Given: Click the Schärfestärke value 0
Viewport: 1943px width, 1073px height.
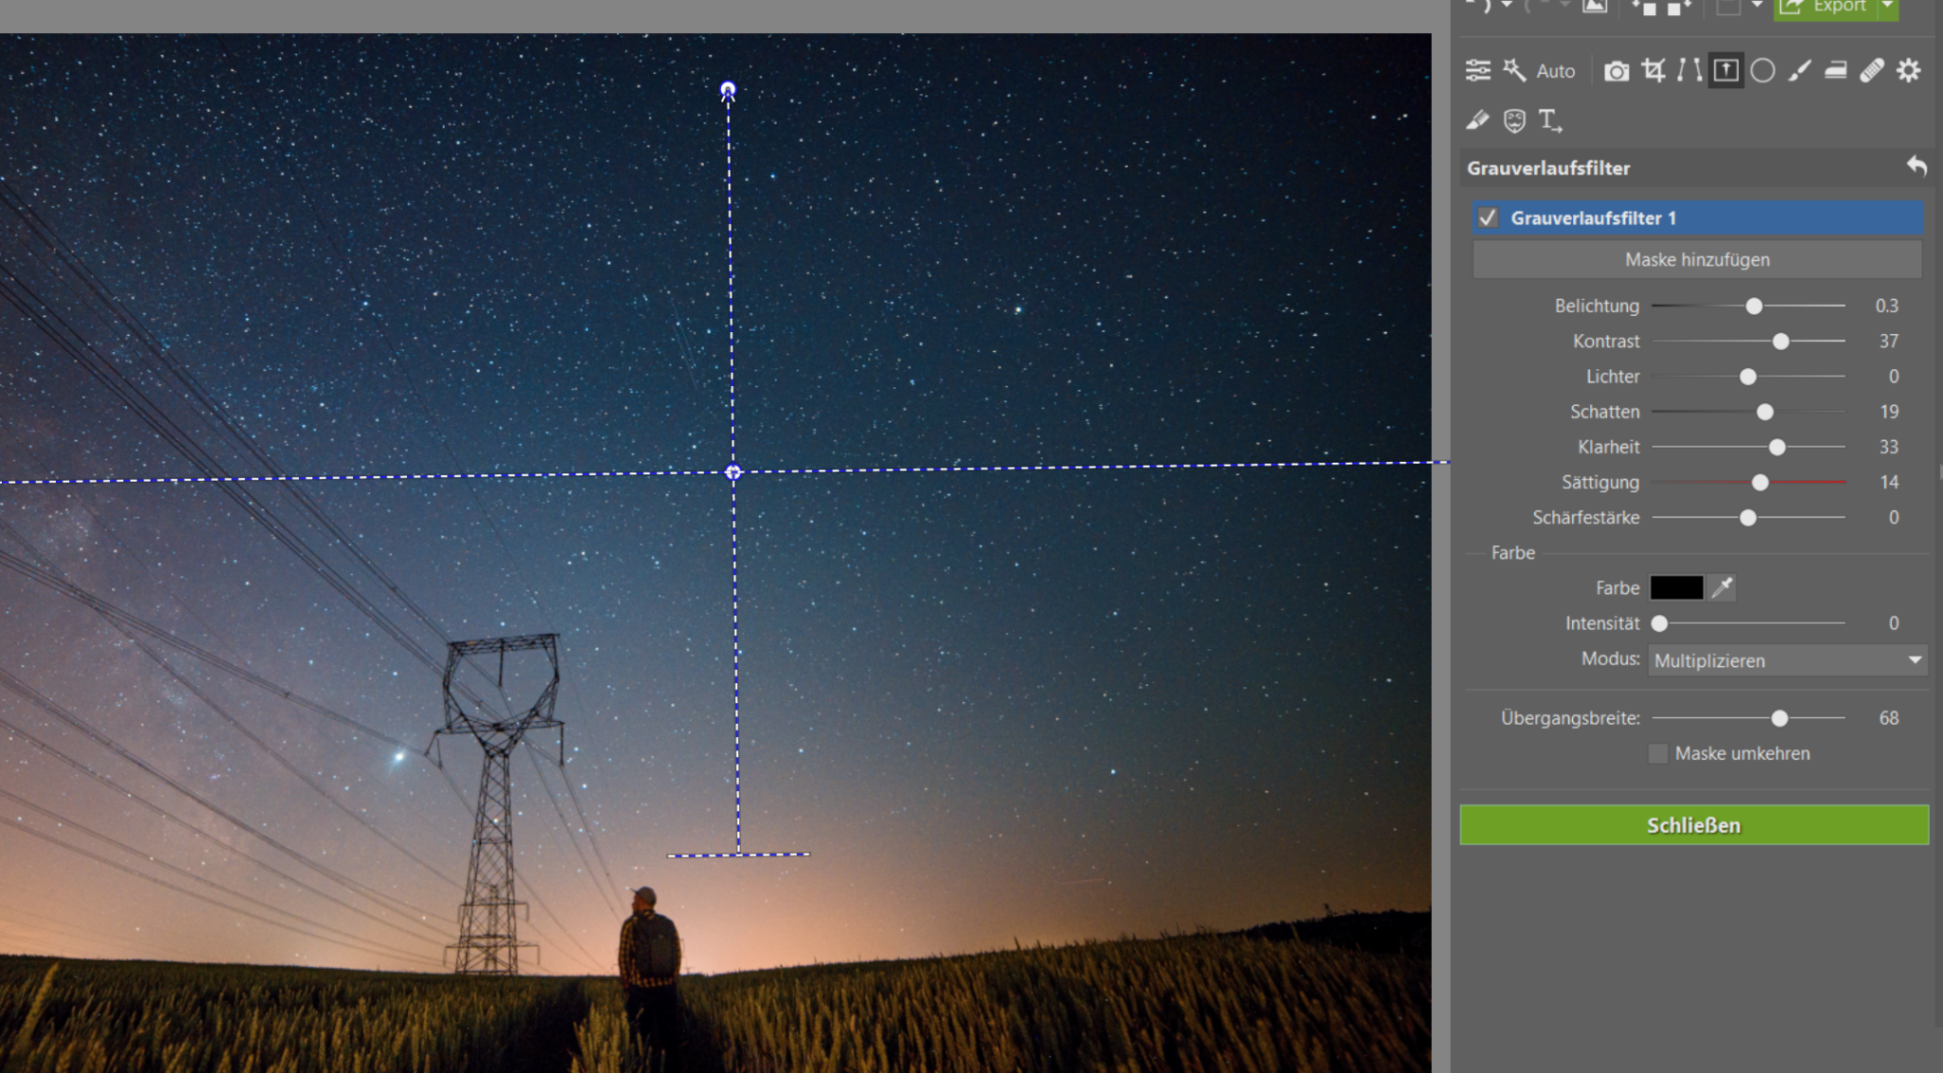Looking at the screenshot, I should tap(1894, 517).
